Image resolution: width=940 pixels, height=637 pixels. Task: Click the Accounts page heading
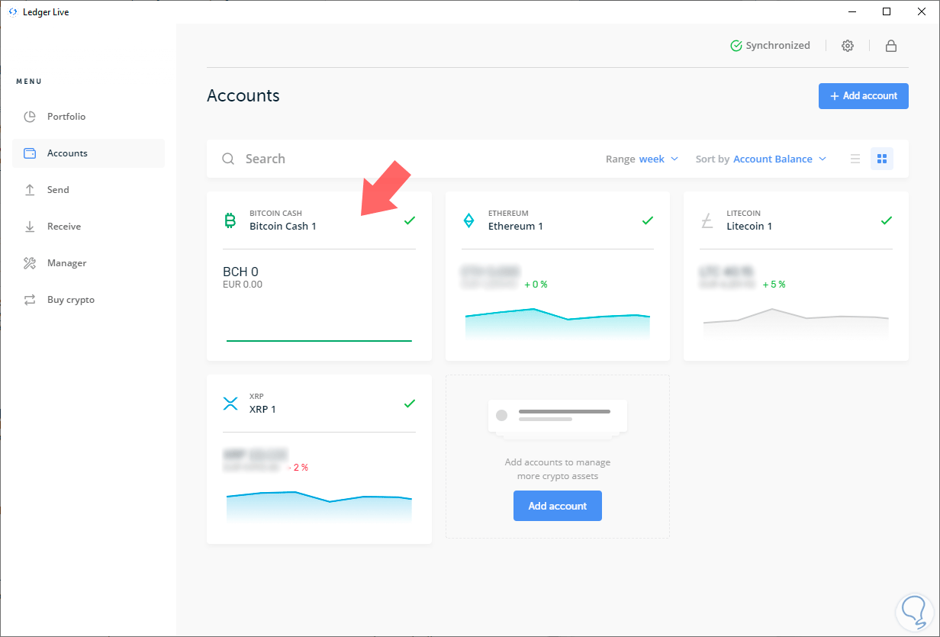[x=243, y=96]
